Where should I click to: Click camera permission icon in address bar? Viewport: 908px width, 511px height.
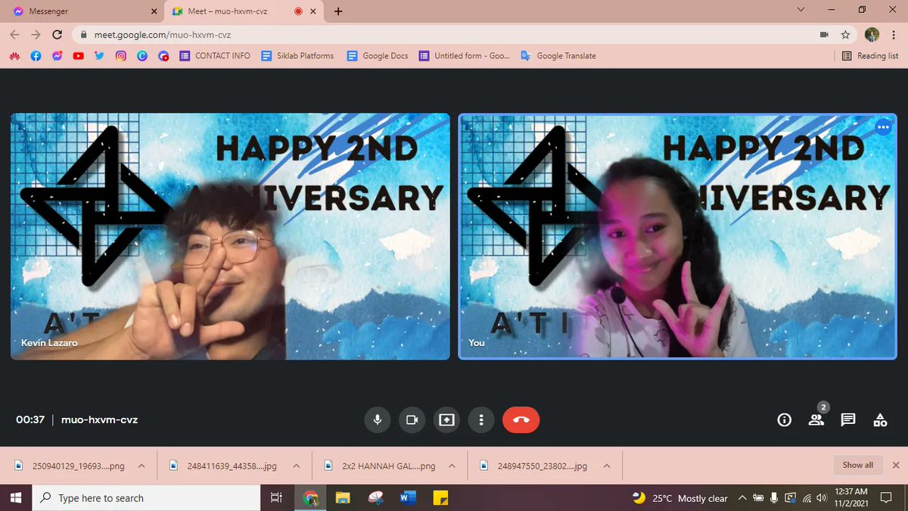[824, 35]
